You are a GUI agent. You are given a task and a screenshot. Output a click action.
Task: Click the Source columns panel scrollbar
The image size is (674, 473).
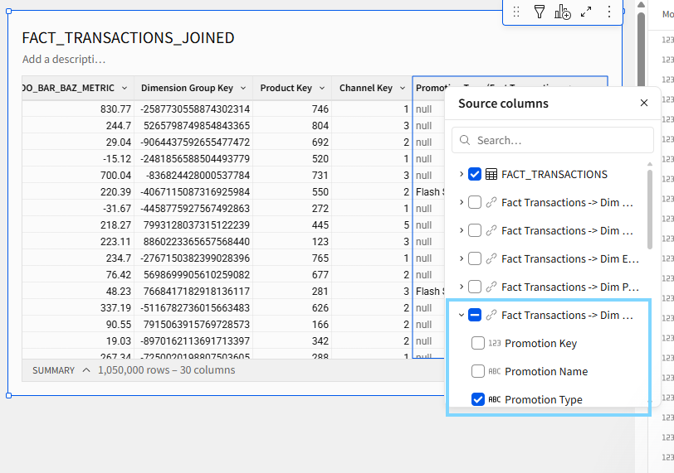point(649,210)
